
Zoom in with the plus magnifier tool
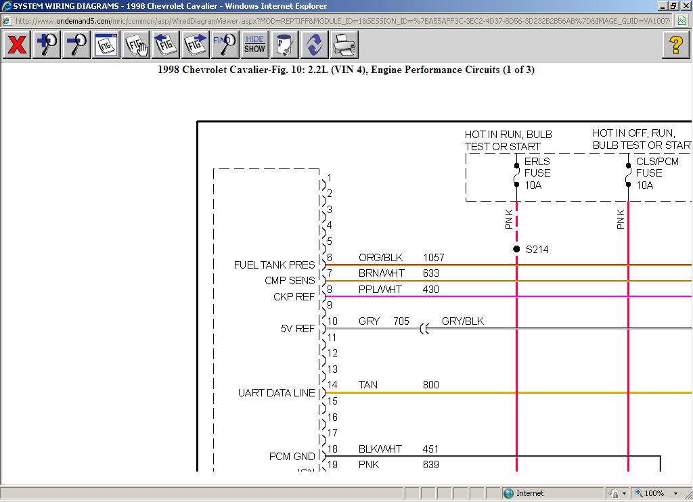[47, 45]
